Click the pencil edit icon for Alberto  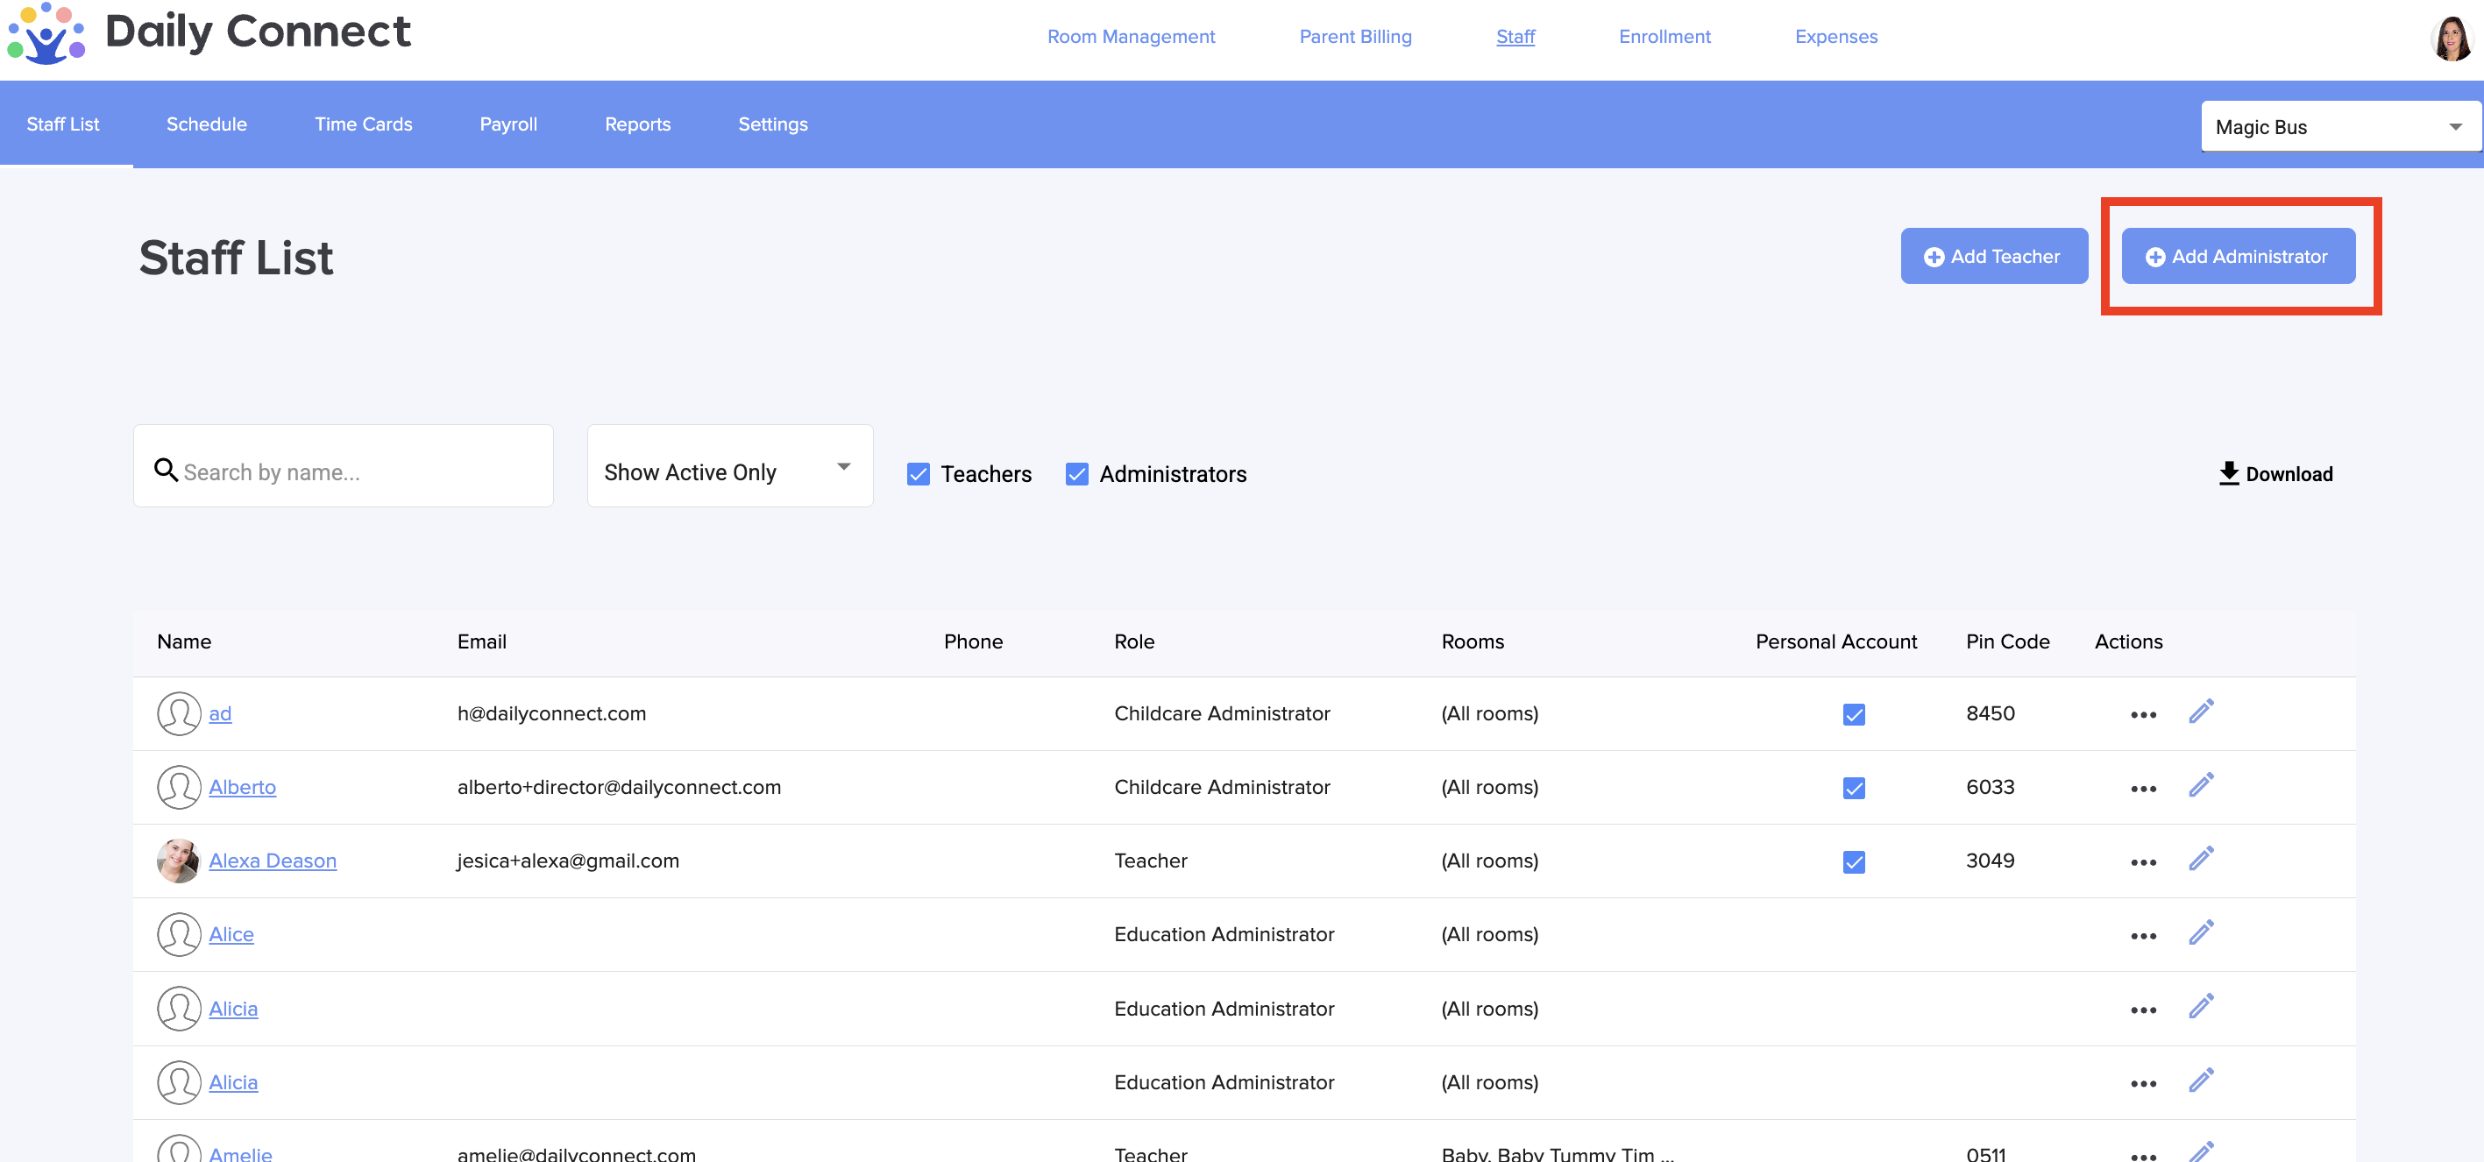pyautogui.click(x=2201, y=786)
